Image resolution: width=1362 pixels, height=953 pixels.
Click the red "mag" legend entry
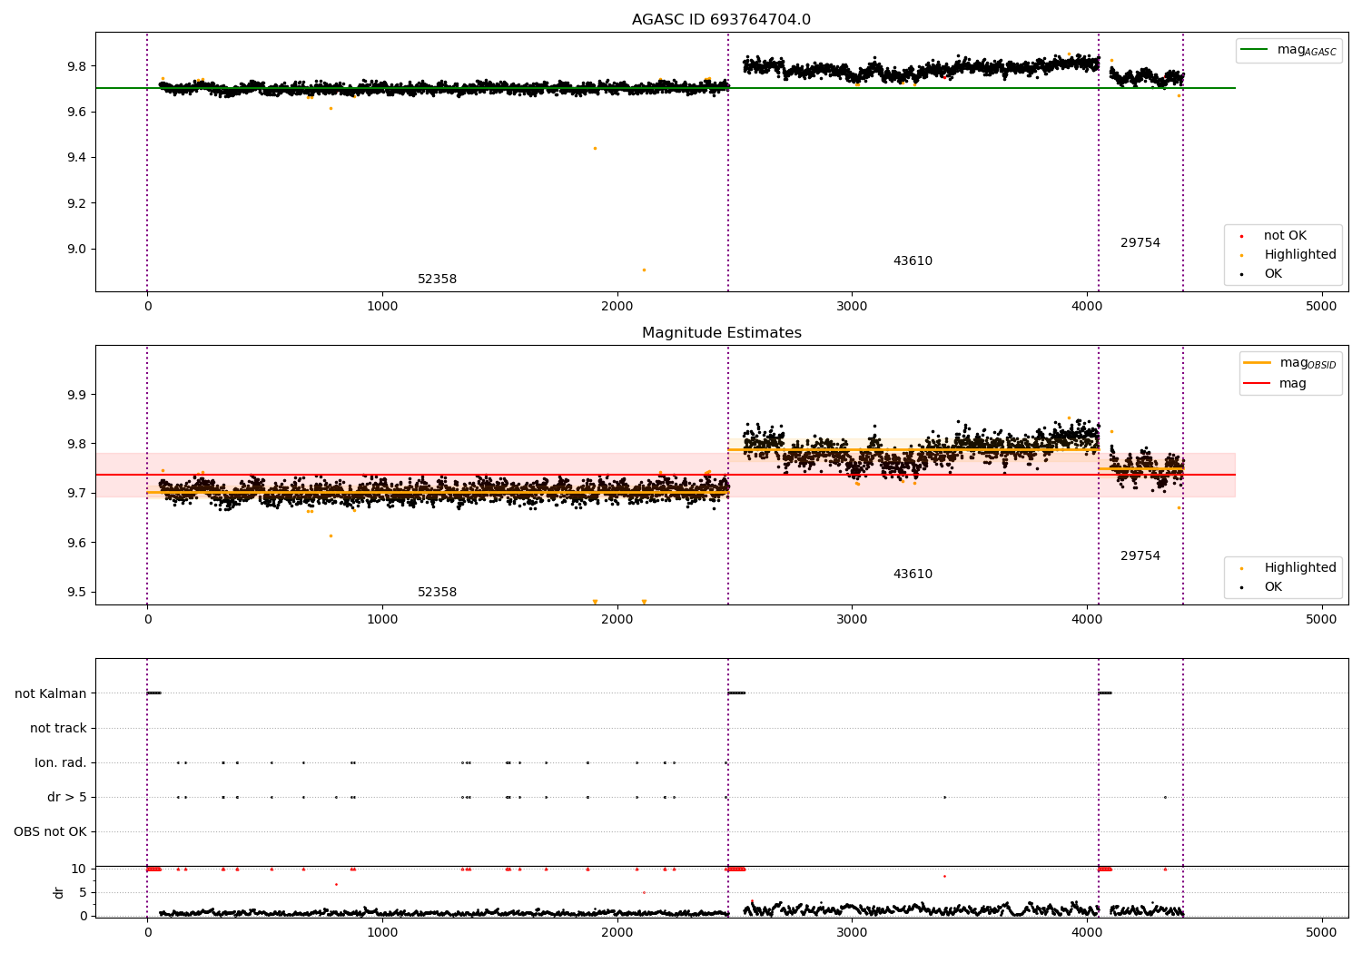pyautogui.click(x=1276, y=383)
